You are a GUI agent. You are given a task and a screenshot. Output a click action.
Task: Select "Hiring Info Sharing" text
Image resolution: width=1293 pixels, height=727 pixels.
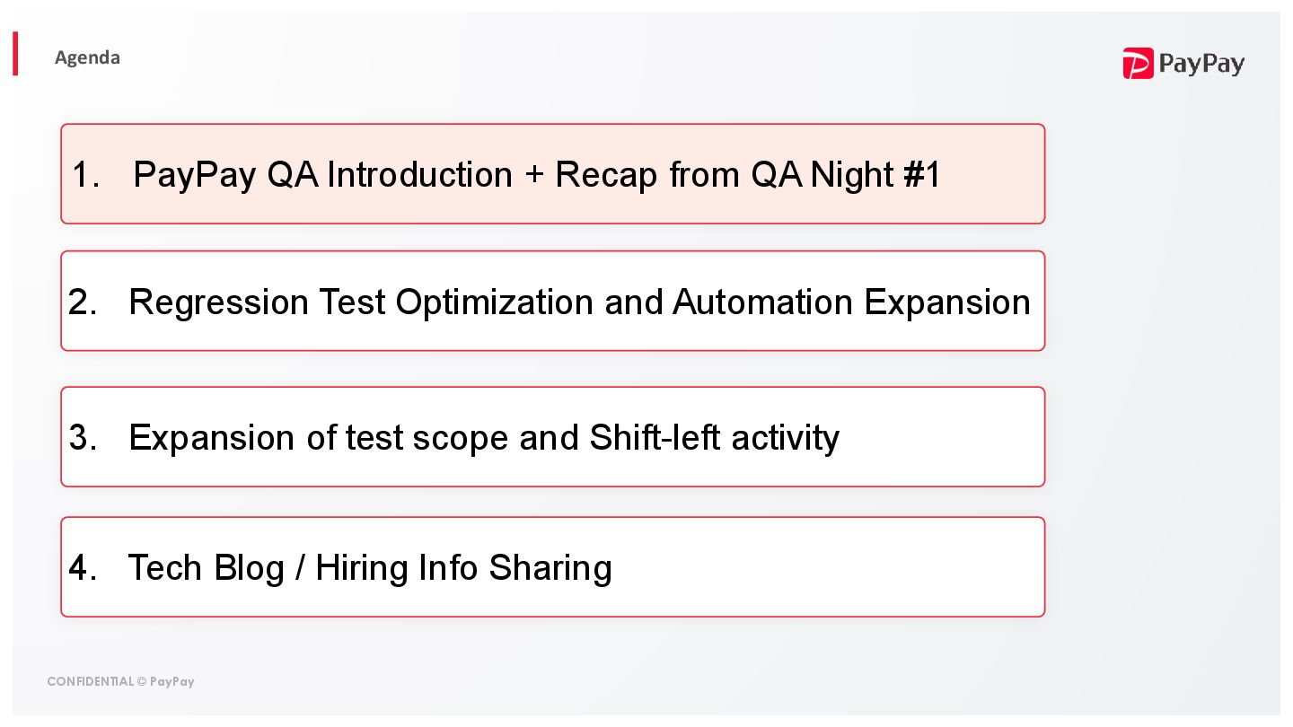point(463,568)
